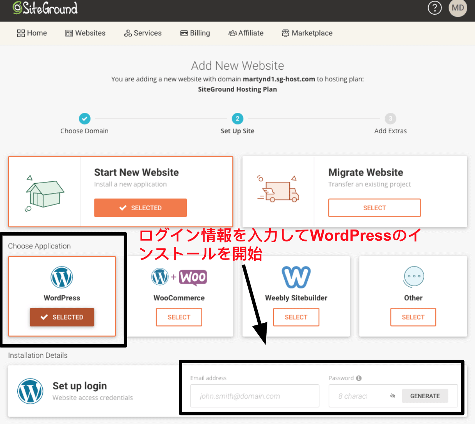
Task: Click the Set Up Site step label
Action: coord(237,131)
